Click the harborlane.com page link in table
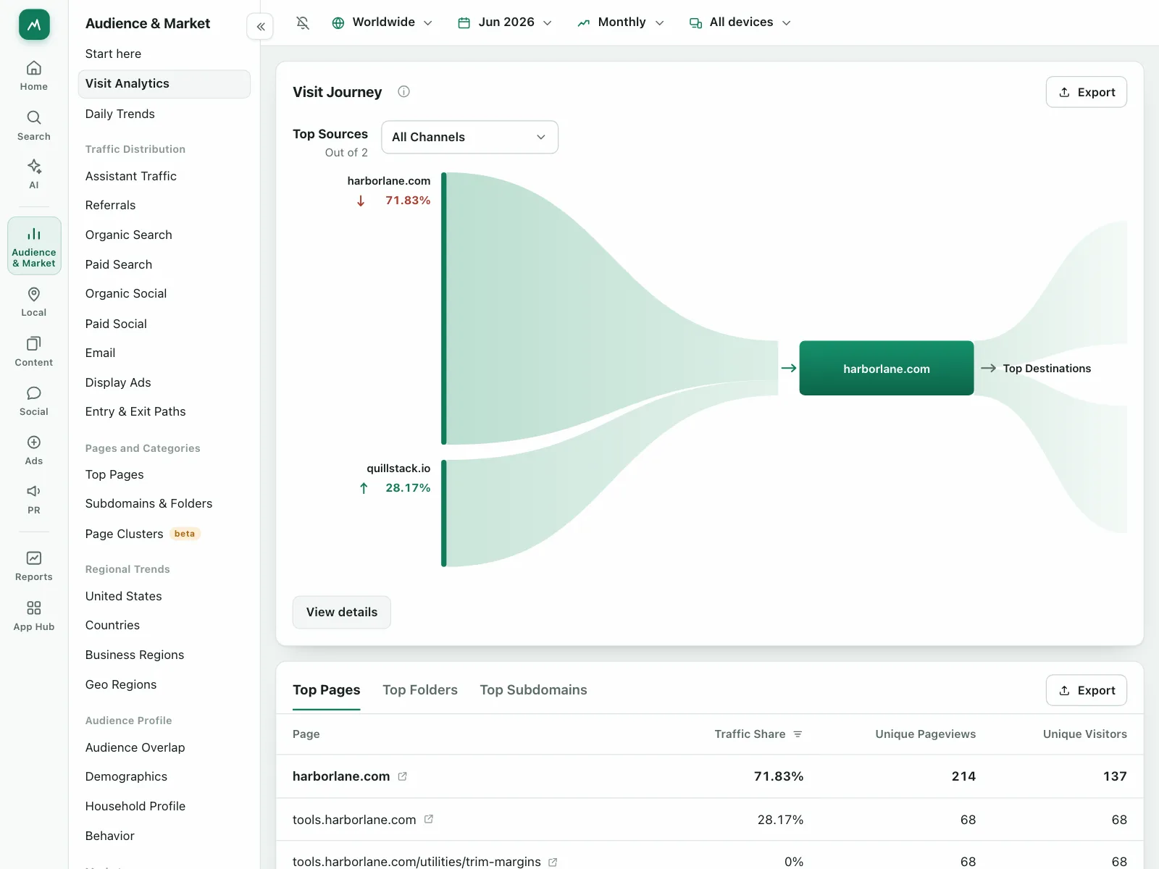Viewport: 1159px width, 869px height. [341, 776]
